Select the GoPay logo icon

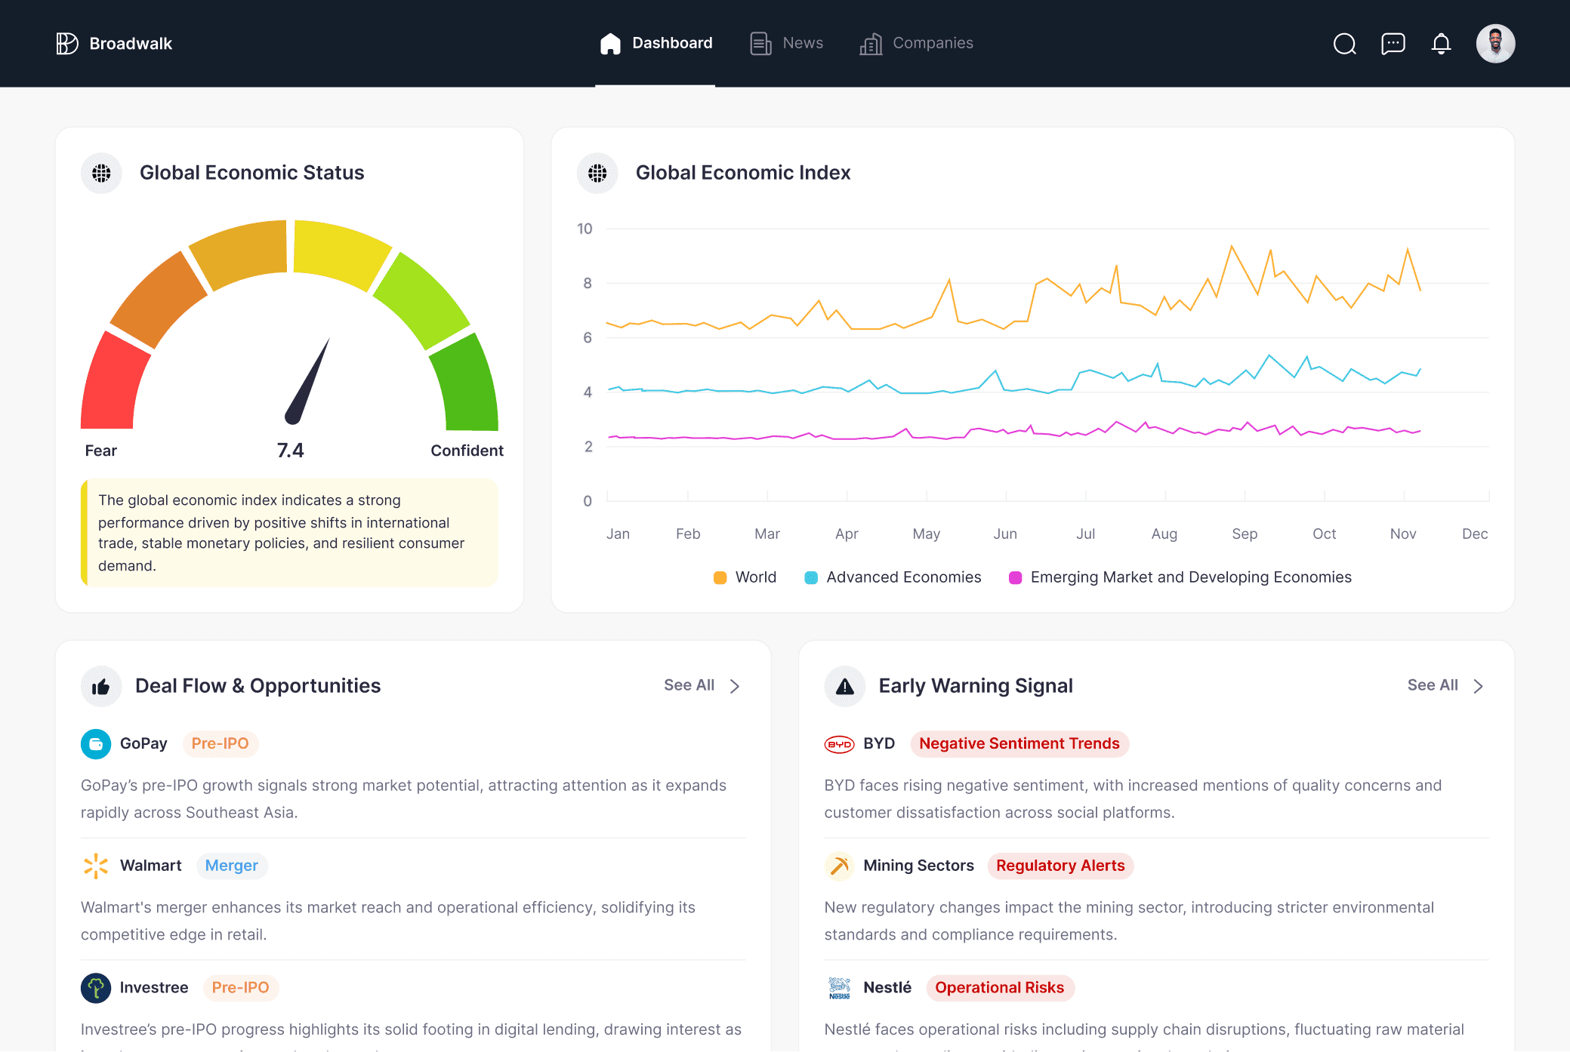[96, 744]
